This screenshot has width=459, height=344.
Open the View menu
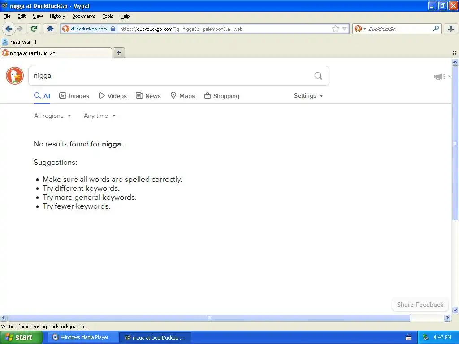point(38,17)
